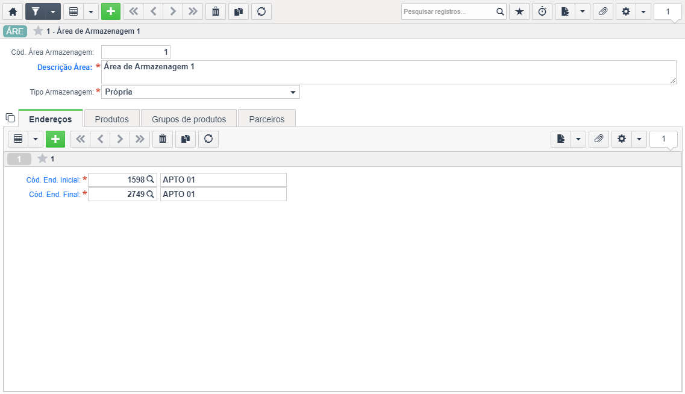
Task: Click Cód. End. Inicial label link
Action: click(x=53, y=180)
